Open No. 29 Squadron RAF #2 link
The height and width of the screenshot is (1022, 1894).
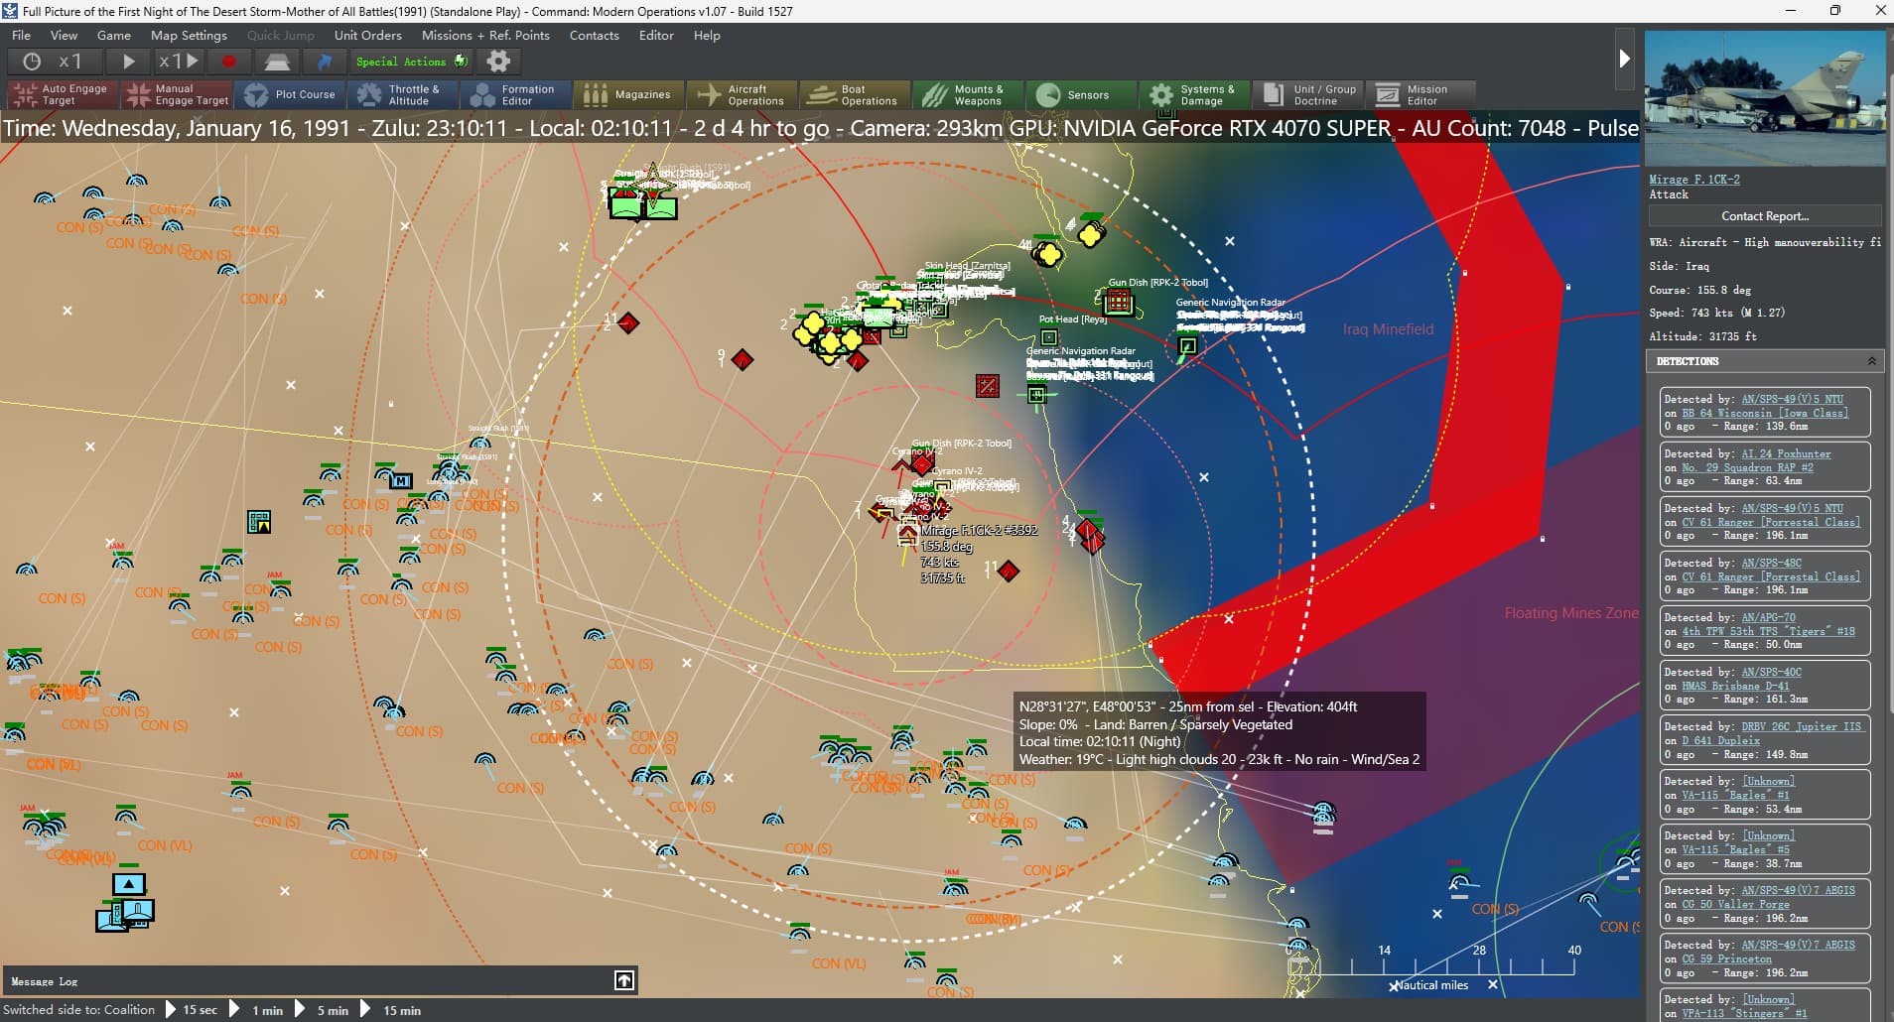(x=1747, y=467)
